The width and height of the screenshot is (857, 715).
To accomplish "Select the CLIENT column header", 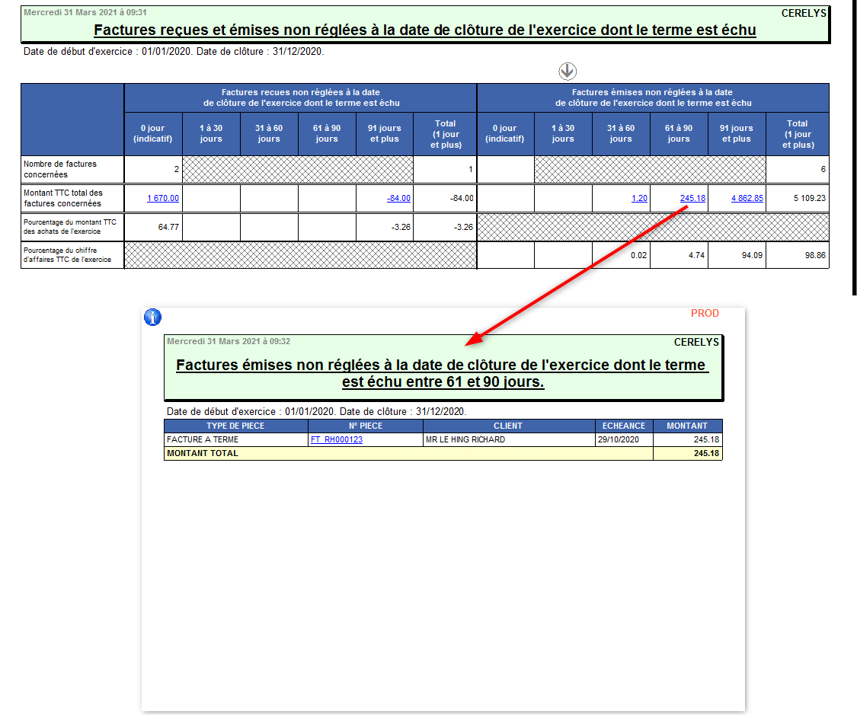I will [x=508, y=426].
